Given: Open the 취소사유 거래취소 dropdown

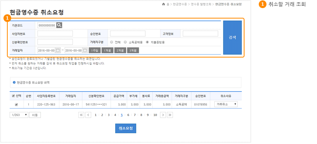Looking at the screenshot, I should point(226,104).
